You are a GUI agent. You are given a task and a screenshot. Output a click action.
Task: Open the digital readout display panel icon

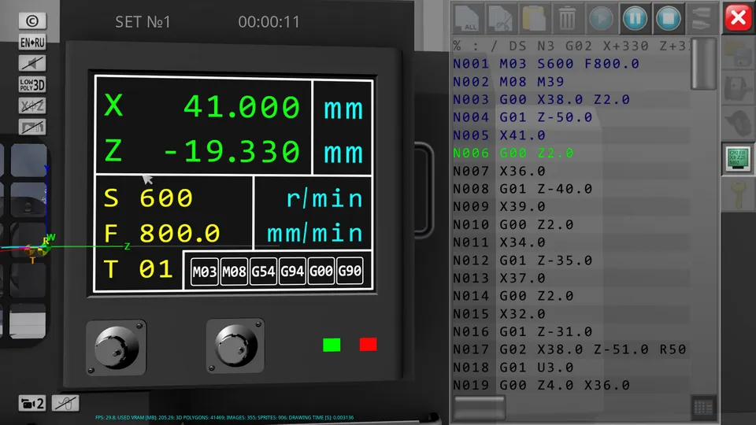tap(738, 159)
